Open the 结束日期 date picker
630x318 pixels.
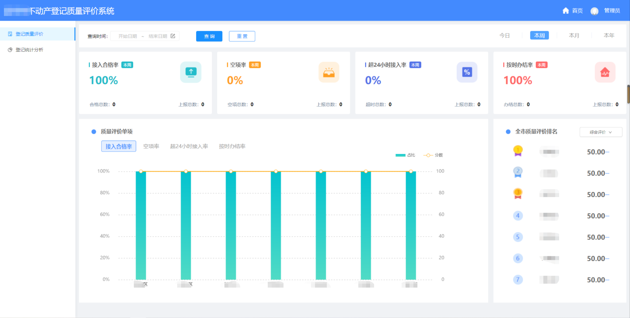pos(157,36)
